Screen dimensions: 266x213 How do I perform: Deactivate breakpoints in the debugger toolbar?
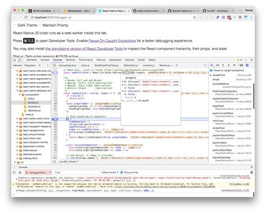tap(241, 65)
